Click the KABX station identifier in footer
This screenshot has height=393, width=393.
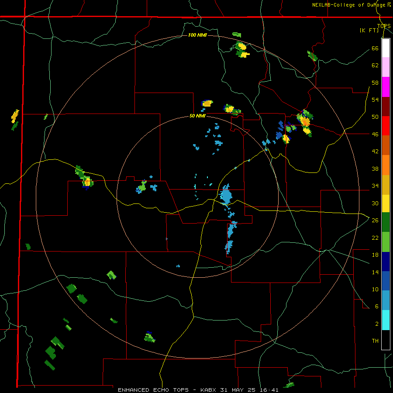pyautogui.click(x=209, y=390)
